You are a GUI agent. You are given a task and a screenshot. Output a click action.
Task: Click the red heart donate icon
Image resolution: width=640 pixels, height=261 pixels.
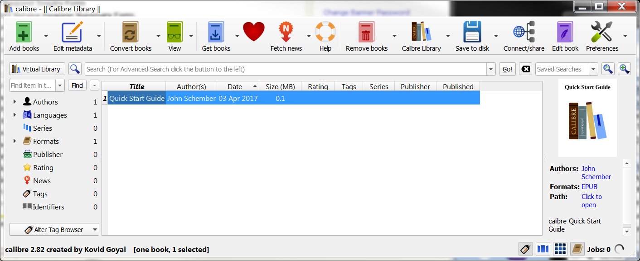pyautogui.click(x=254, y=33)
